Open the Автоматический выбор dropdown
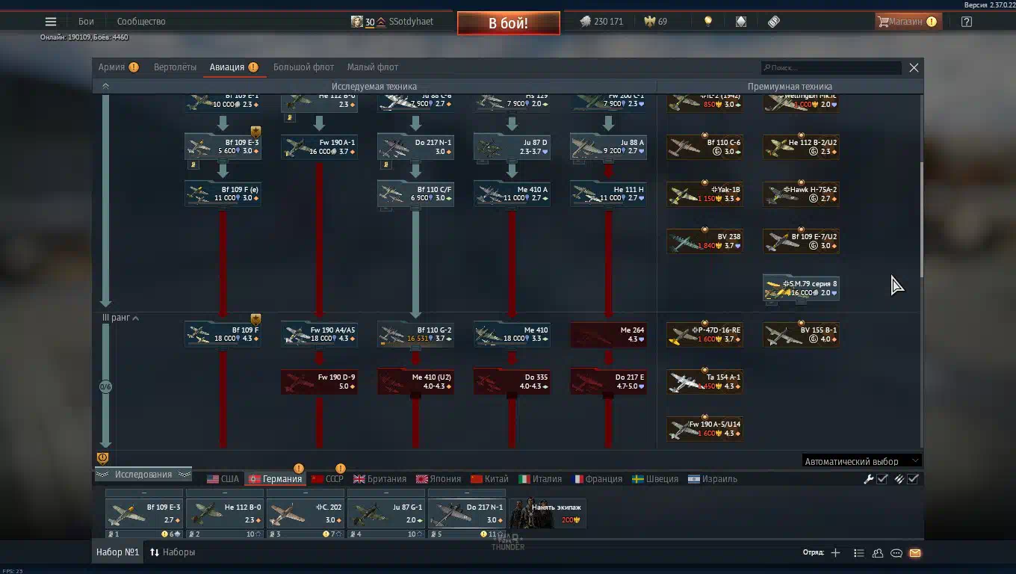Image resolution: width=1016 pixels, height=574 pixels. (861, 461)
